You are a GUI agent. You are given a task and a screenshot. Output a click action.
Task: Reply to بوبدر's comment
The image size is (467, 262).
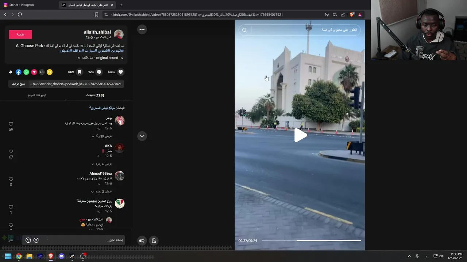point(99,128)
